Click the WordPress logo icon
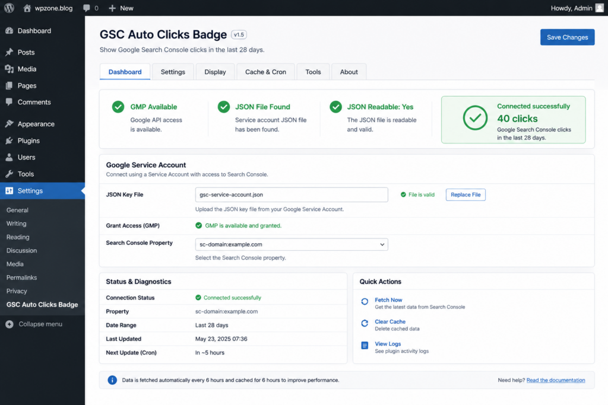 pos(9,8)
